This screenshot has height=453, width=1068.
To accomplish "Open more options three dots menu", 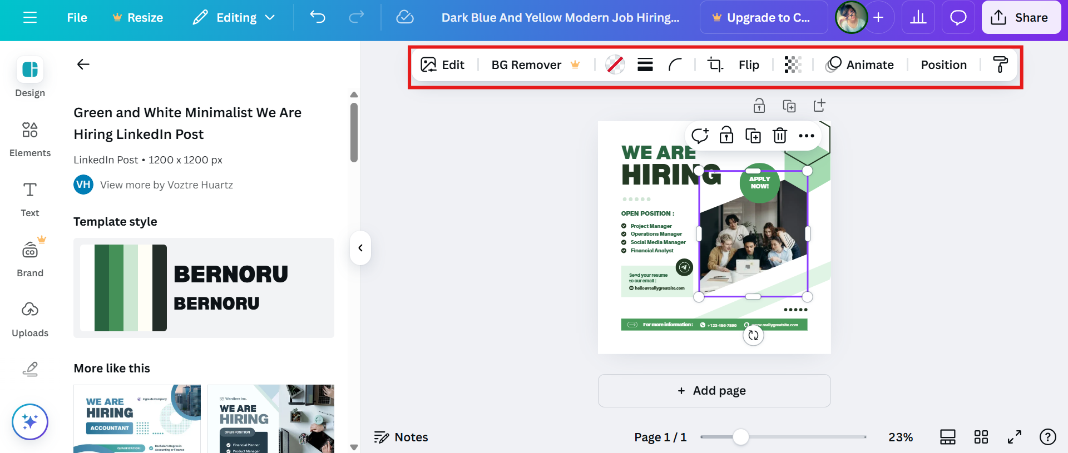I will tap(807, 136).
